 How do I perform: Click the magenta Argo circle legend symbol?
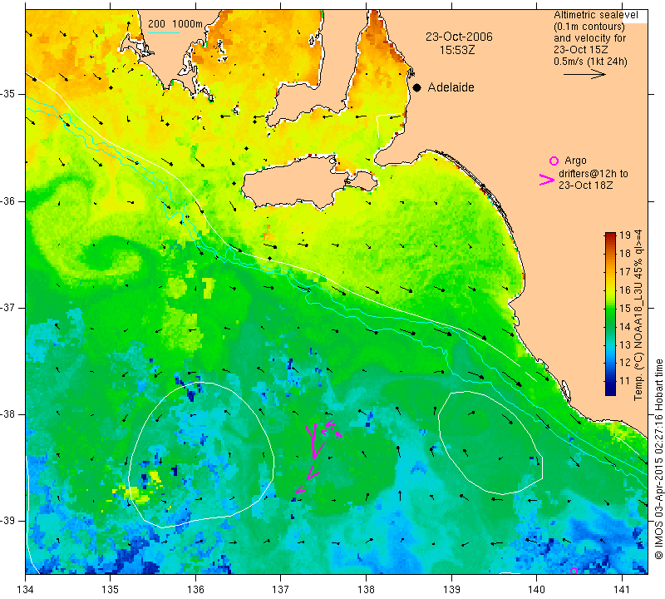pos(554,161)
